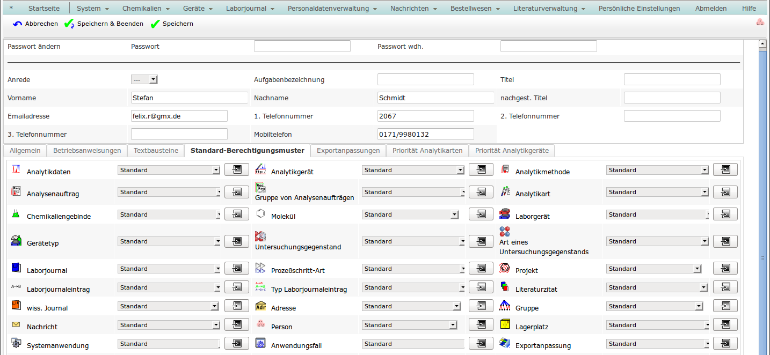Click the Adresse icon
The width and height of the screenshot is (770, 355).
click(x=260, y=306)
